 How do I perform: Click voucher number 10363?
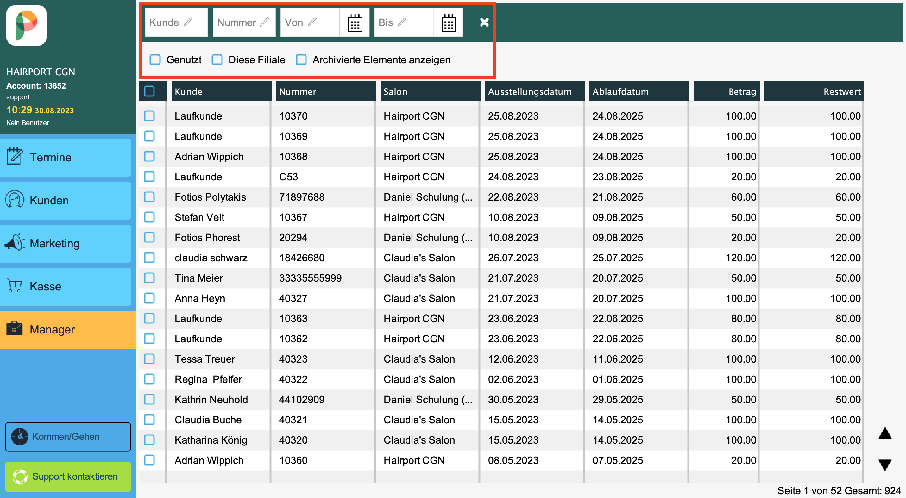click(293, 318)
